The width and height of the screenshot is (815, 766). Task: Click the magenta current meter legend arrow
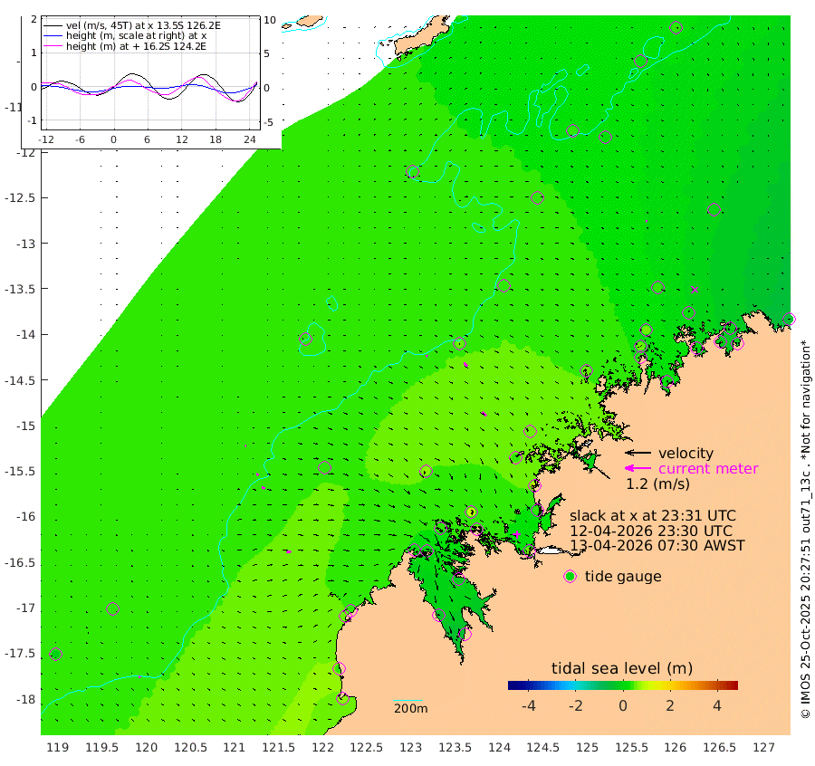638,468
